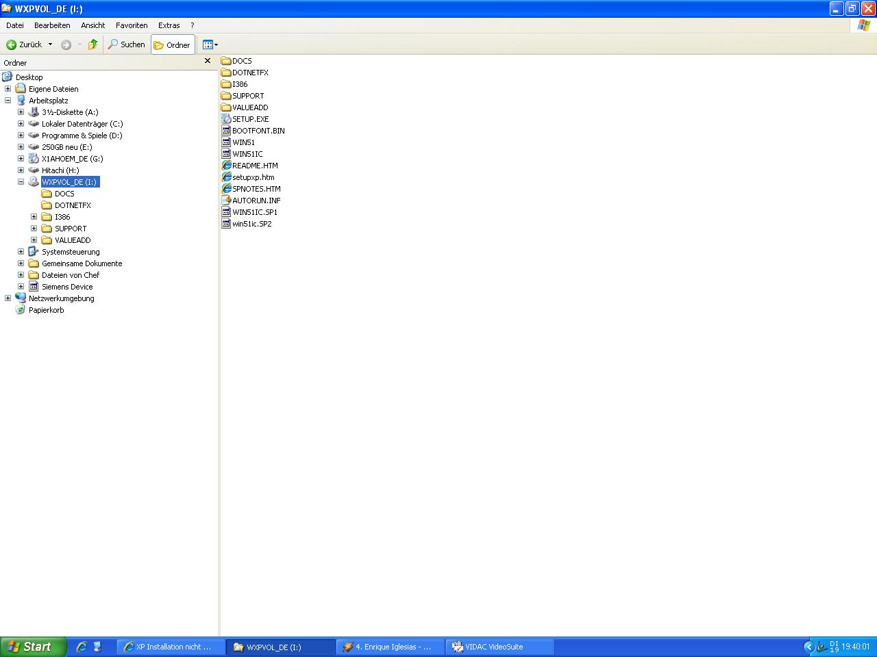Select the SETUP.EXE installer icon
The height and width of the screenshot is (657, 877).
click(x=226, y=119)
